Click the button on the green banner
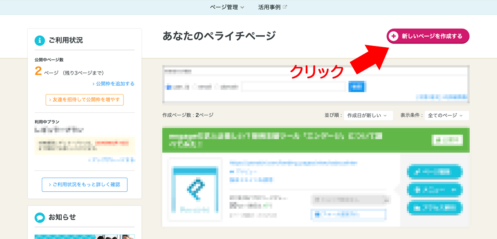The image size is (497, 239). point(447,140)
